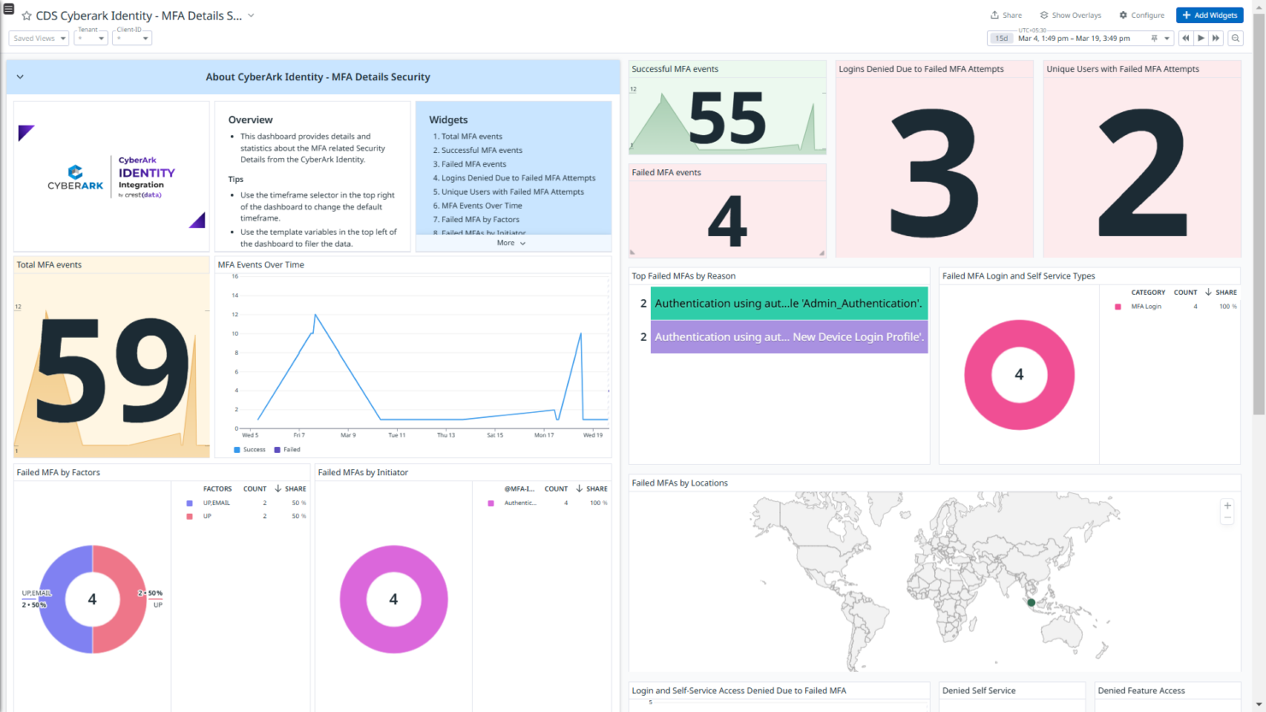This screenshot has width=1266, height=712.
Task: Click the Top Failed MFAs by Reason title
Action: (683, 276)
